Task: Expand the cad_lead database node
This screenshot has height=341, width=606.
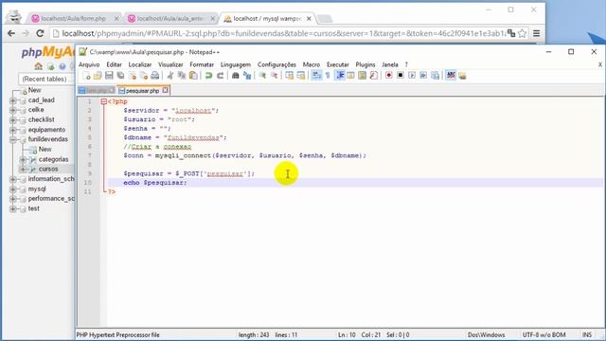Action: coord(12,100)
